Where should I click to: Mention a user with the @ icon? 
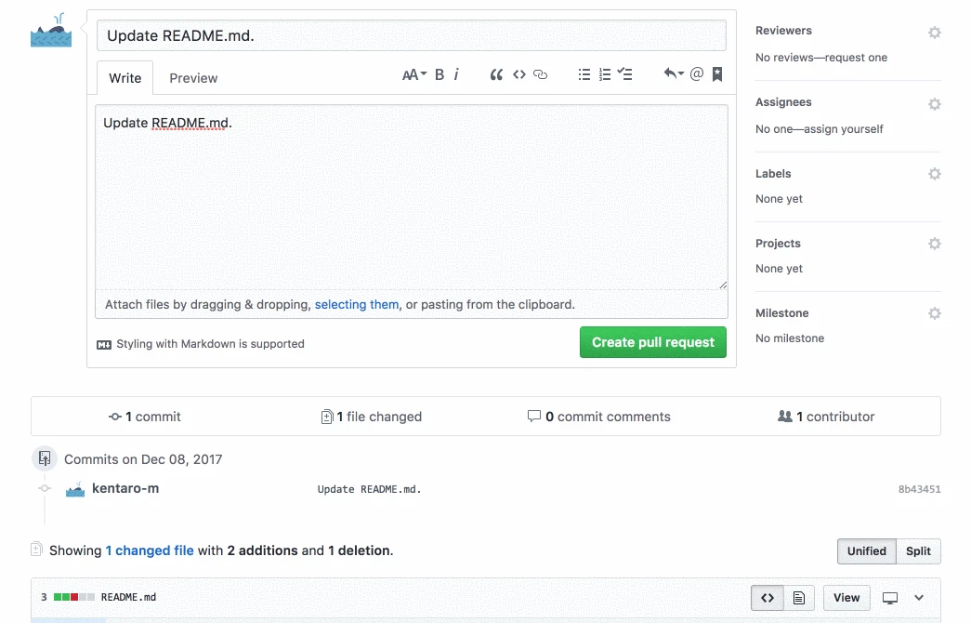pos(697,73)
